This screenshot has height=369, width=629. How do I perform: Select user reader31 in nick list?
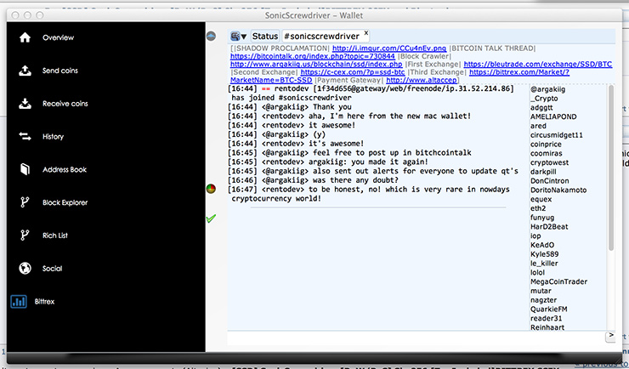click(x=547, y=319)
